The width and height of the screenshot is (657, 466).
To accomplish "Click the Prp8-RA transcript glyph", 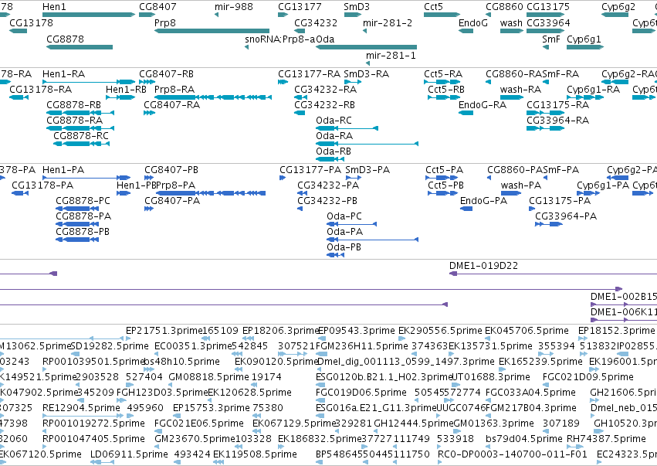I will 213,97.
